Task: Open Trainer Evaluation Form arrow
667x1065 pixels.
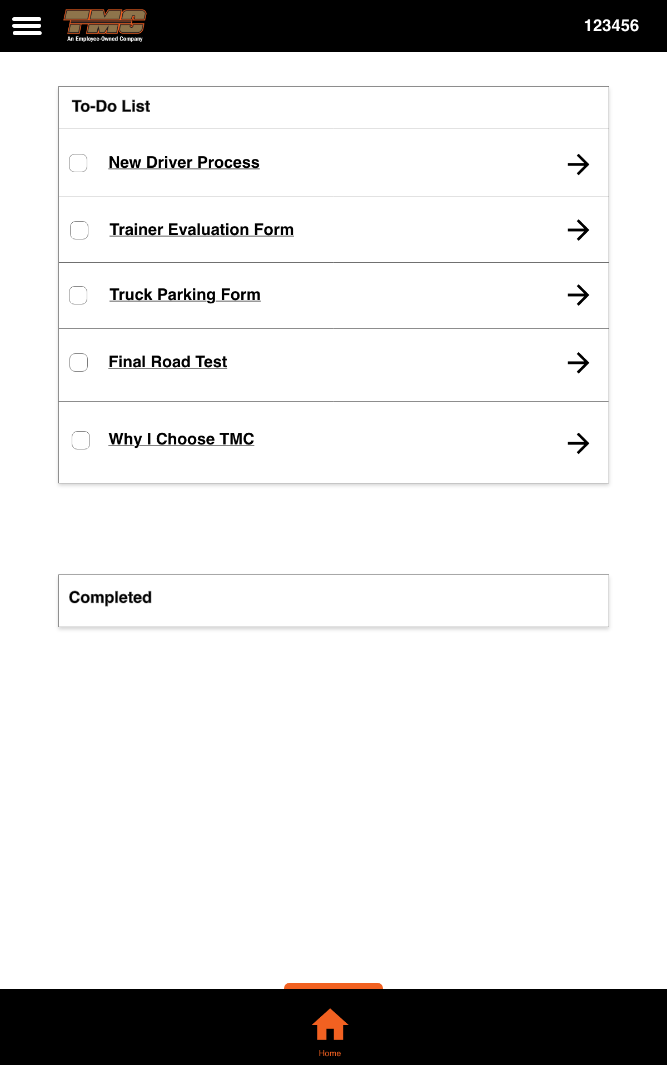Action: (578, 230)
